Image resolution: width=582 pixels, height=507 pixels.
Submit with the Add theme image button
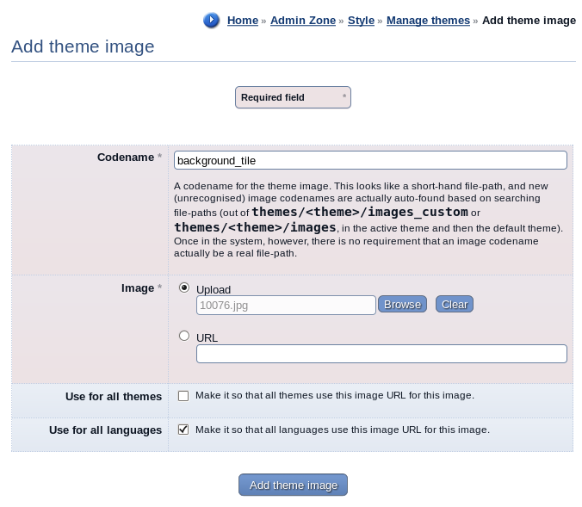[x=293, y=485]
